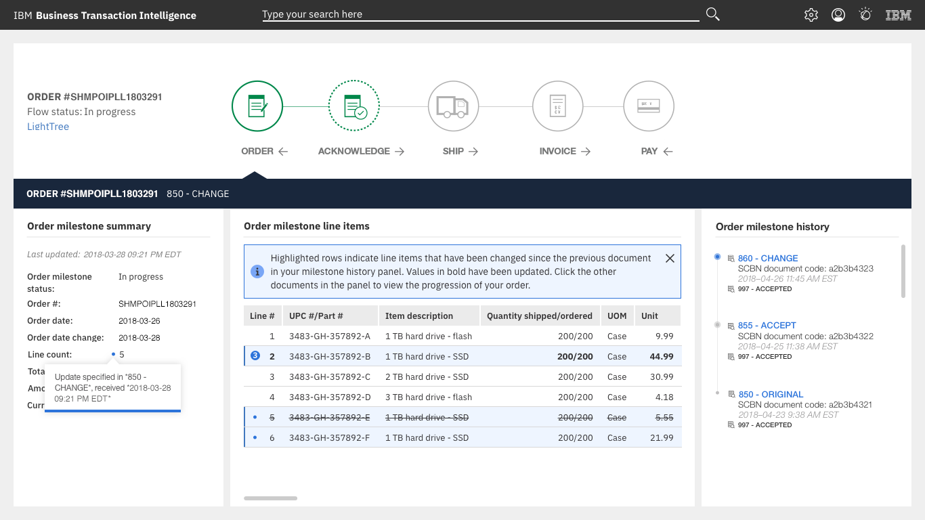Open the 855 - ACCEPT document link
Viewport: 925px width, 520px height.
click(767, 325)
